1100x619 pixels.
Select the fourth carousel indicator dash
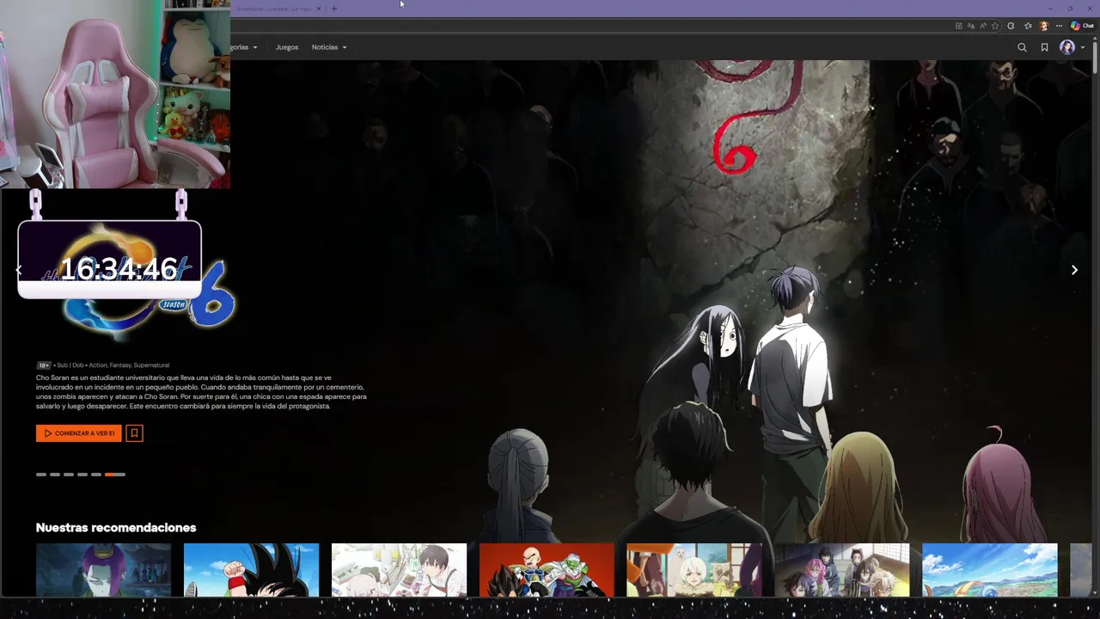tap(82, 475)
